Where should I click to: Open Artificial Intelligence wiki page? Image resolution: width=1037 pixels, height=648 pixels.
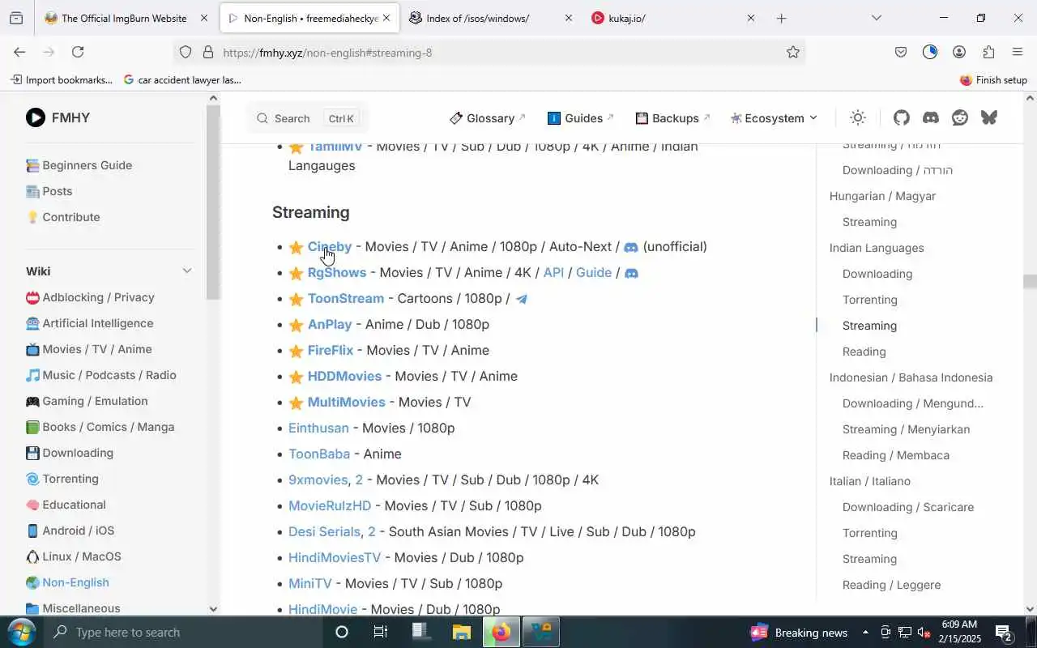[89, 323]
